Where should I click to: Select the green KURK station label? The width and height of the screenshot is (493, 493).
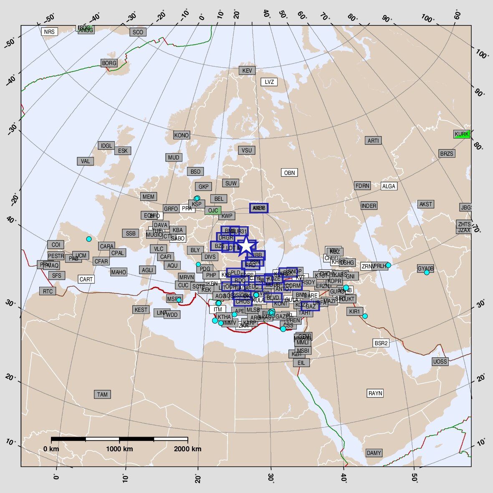click(x=462, y=134)
